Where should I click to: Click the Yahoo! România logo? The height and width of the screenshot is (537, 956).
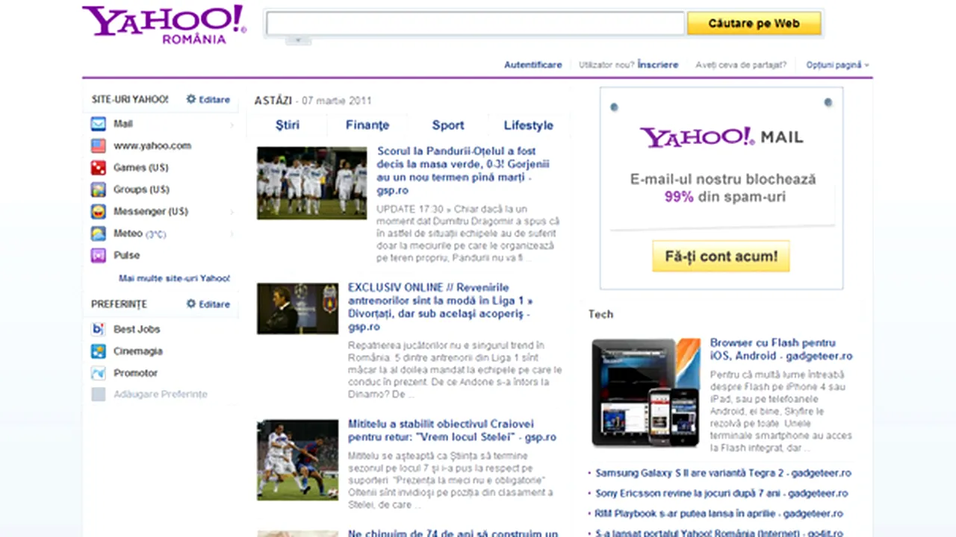(x=164, y=24)
